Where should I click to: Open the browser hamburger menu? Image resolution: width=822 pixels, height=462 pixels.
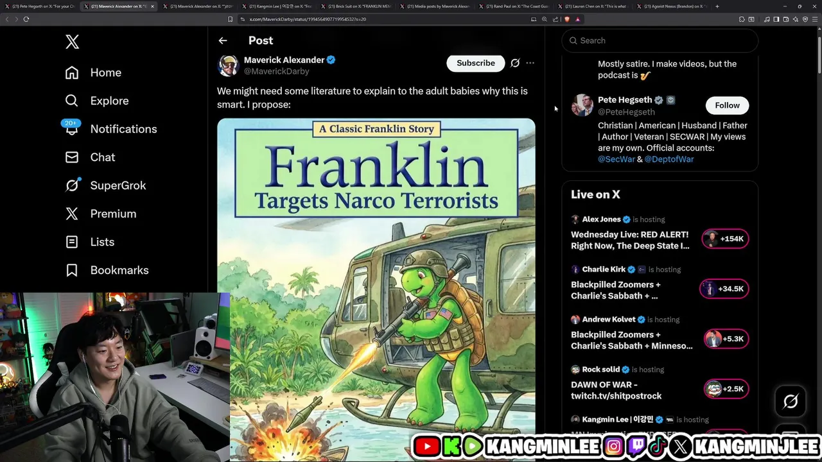(x=815, y=19)
